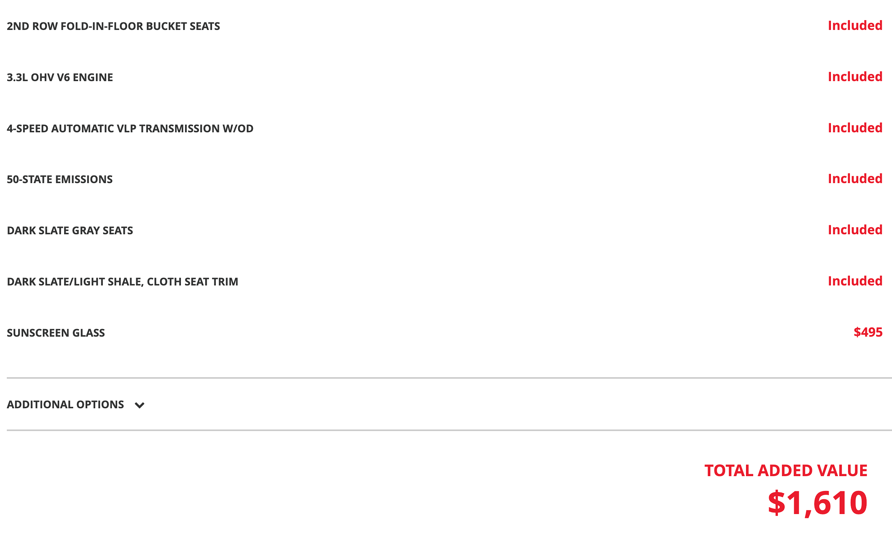The image size is (892, 533).
Task: Expand the Additional Options chevron
Action: point(140,405)
